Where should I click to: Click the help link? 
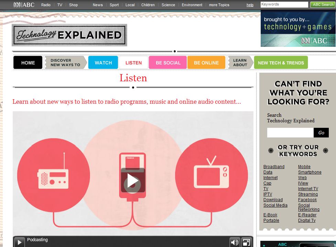tap(250, 5)
